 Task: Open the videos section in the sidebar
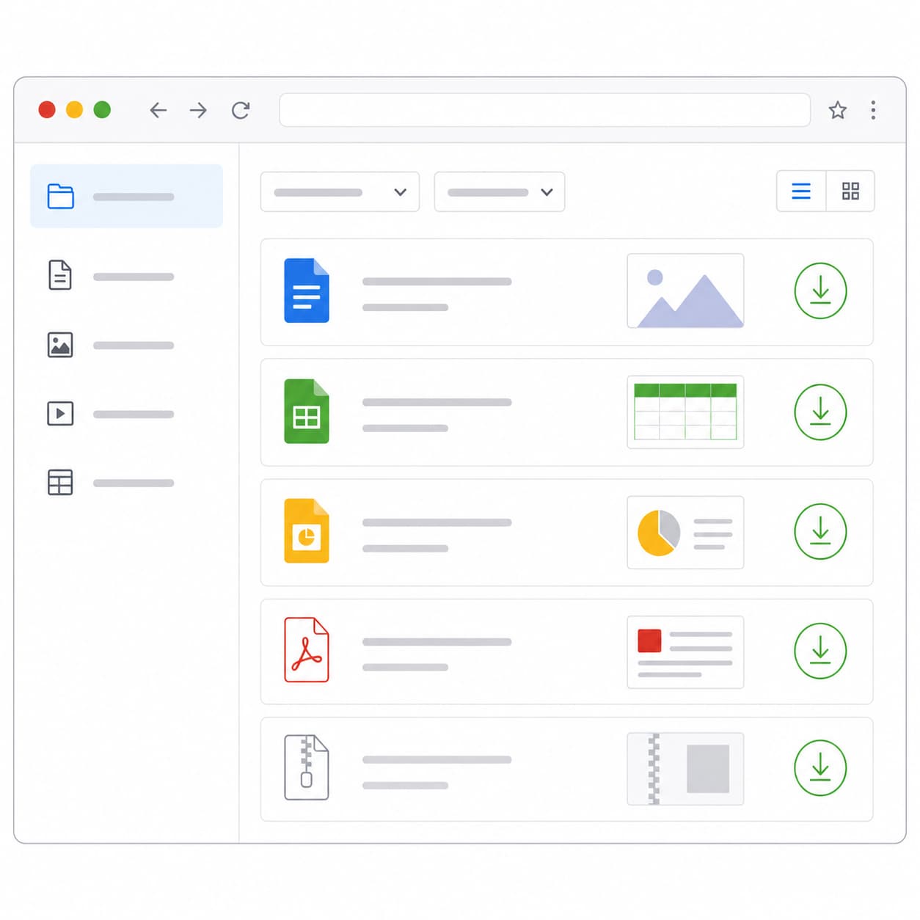click(111, 414)
